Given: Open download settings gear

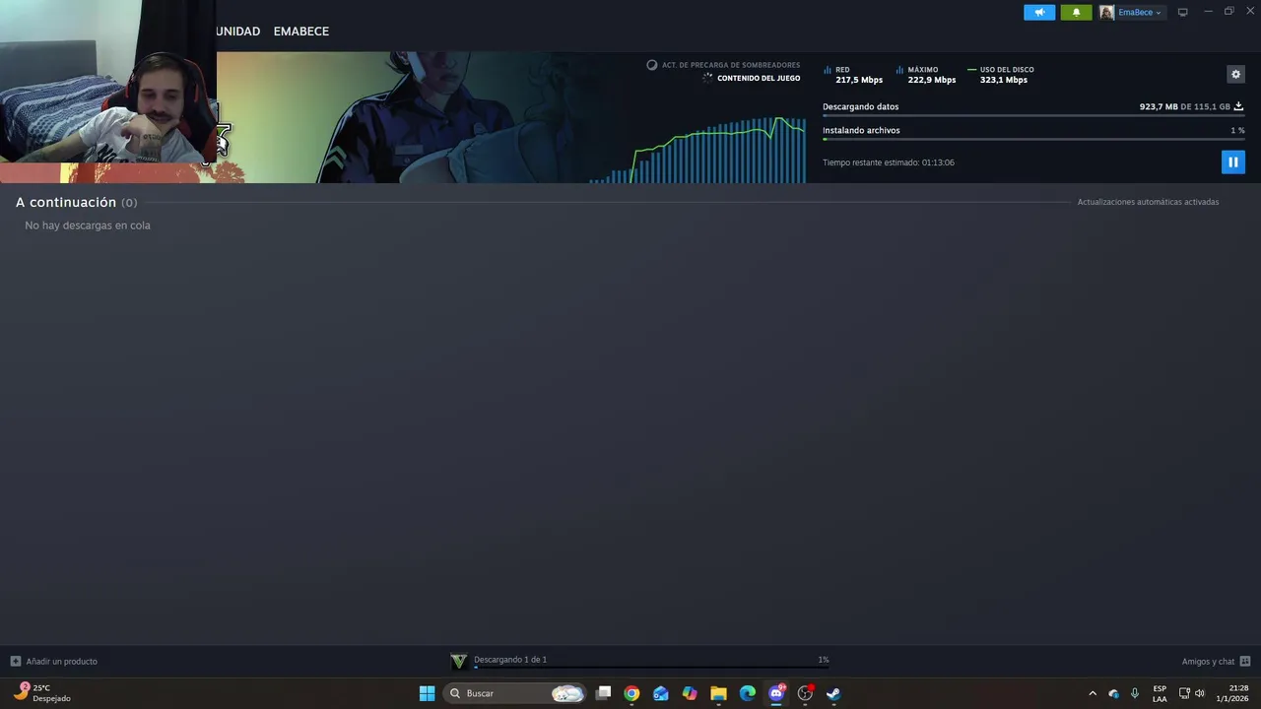Looking at the screenshot, I should tap(1235, 74).
